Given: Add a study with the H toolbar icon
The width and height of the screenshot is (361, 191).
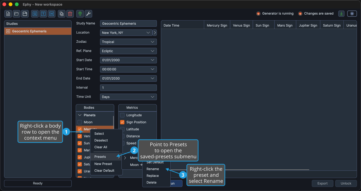Looking at the screenshot, I should click(x=52, y=14).
